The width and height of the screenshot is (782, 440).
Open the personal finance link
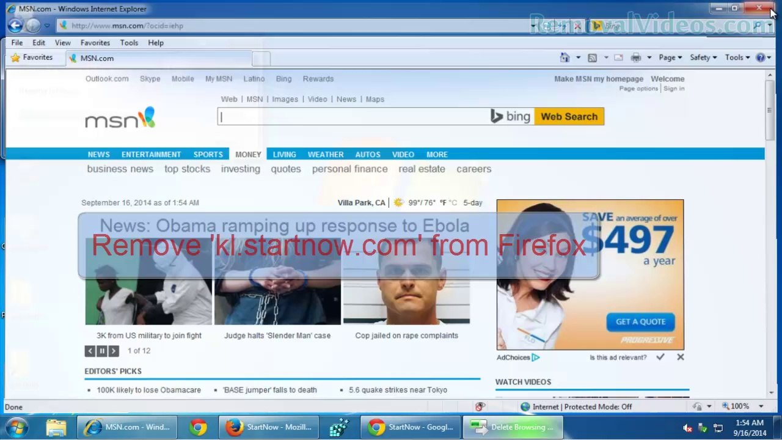[x=349, y=169]
